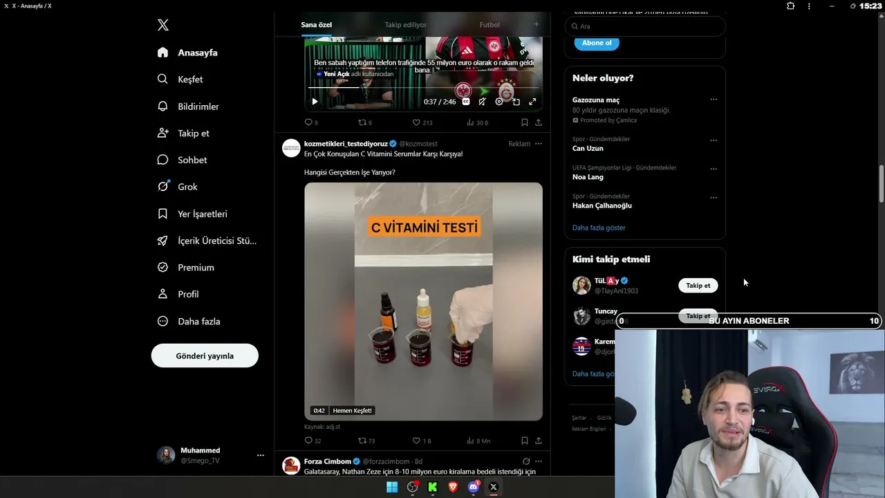Share the football video post

pyautogui.click(x=539, y=122)
